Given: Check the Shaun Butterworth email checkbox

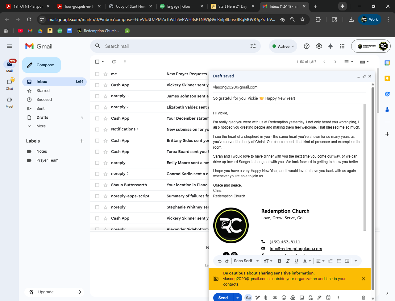Looking at the screenshot, I should tap(97, 185).
